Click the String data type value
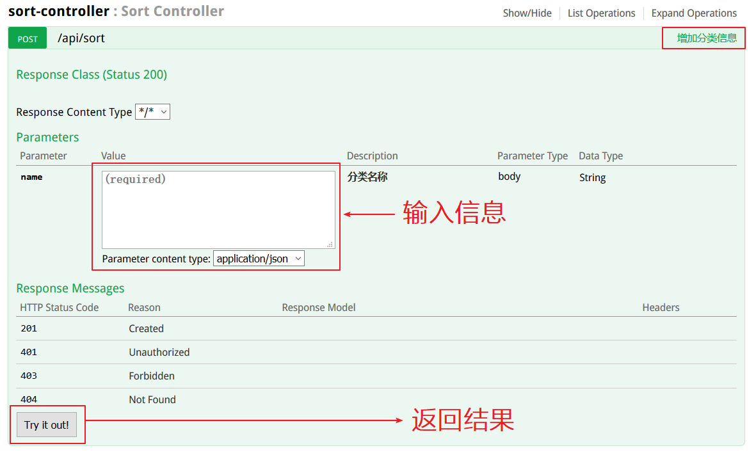The width and height of the screenshot is (756, 455). tap(592, 177)
